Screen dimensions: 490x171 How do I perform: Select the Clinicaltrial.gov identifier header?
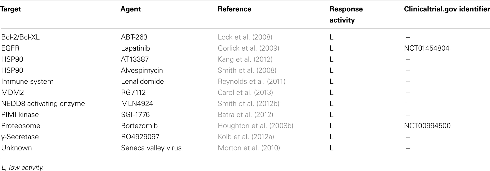[447, 9]
